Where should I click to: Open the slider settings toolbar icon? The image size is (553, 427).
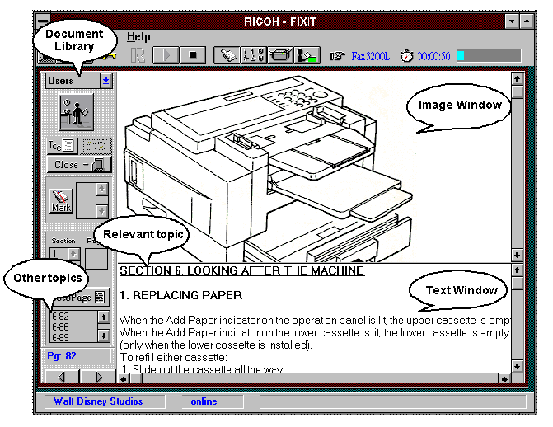point(253,55)
